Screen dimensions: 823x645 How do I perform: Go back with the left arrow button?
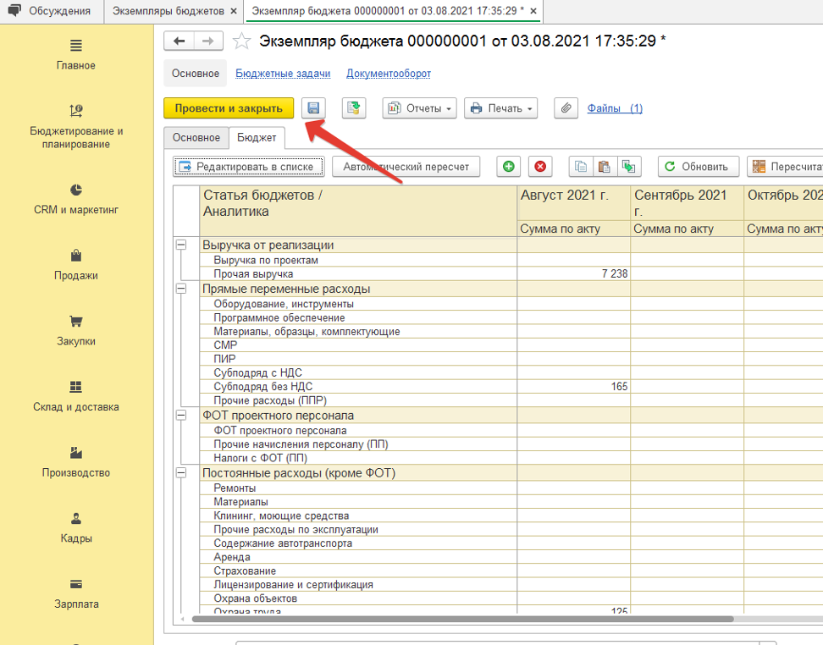(179, 41)
